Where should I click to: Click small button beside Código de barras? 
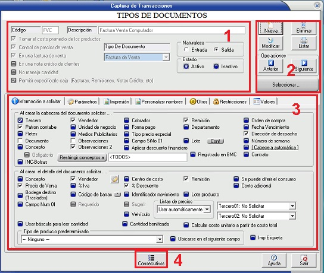117,194
